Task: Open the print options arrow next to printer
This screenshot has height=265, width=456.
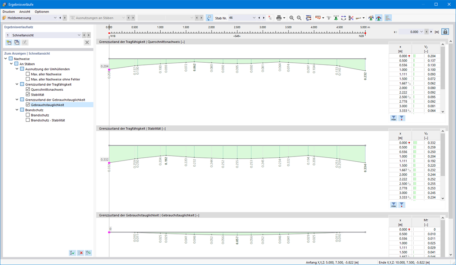Action: tap(284, 18)
